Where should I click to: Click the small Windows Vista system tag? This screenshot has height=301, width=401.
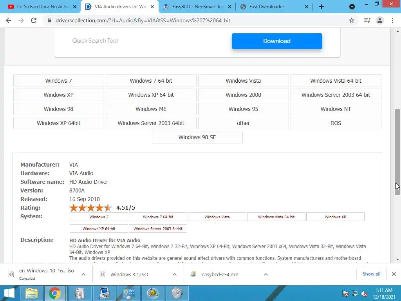tap(217, 217)
